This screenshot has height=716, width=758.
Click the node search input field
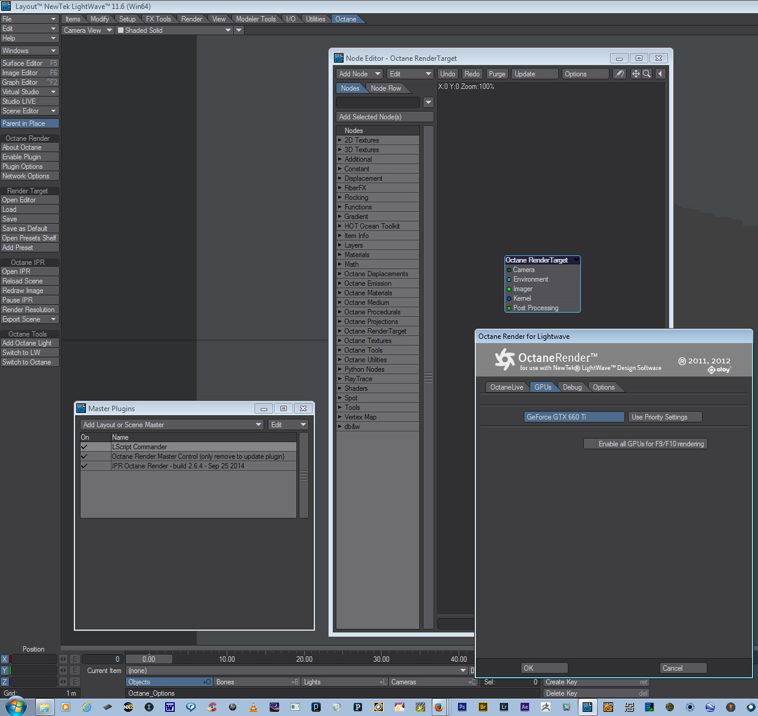click(378, 103)
